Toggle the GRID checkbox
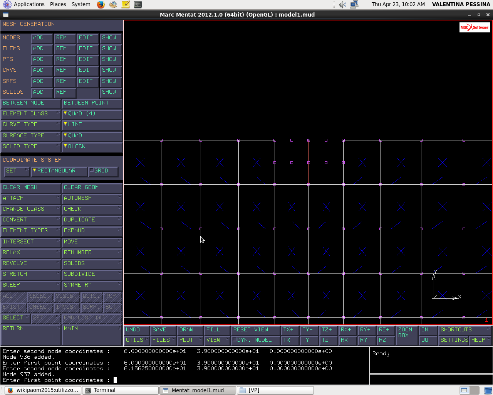This screenshot has height=395, width=493. 103,171
